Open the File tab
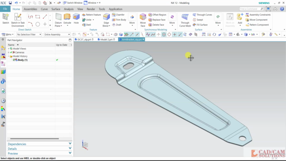This screenshot has height=161, width=286. click(x=5, y=9)
